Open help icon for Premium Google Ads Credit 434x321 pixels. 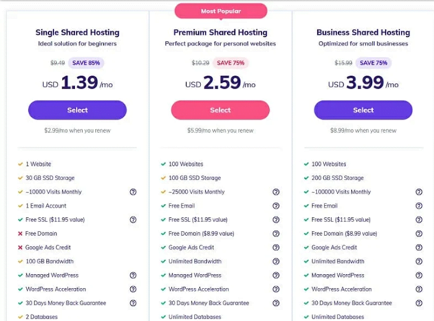tap(276, 247)
